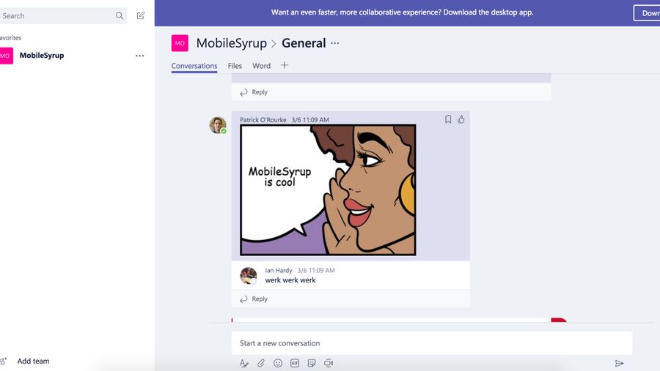Open General channel more options ellipsis
The height and width of the screenshot is (371, 660).
[x=334, y=43]
